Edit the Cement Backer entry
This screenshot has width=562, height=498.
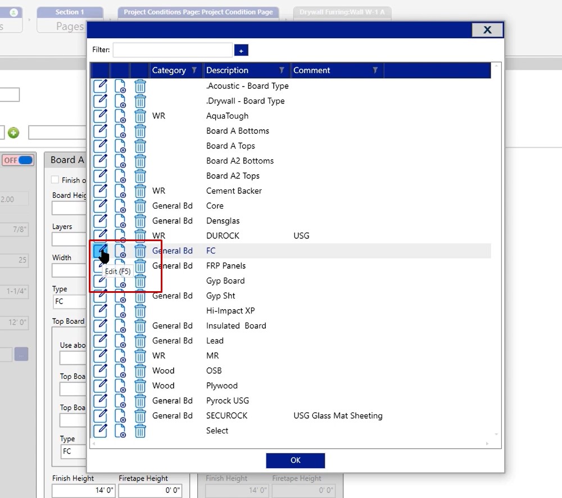click(x=100, y=191)
